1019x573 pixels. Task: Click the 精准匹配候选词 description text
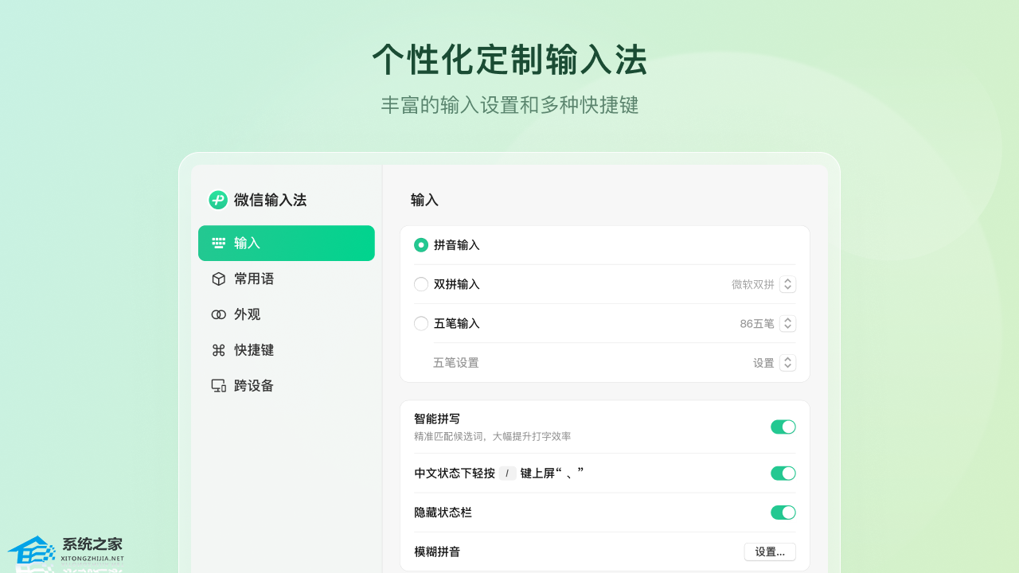pyautogui.click(x=493, y=436)
